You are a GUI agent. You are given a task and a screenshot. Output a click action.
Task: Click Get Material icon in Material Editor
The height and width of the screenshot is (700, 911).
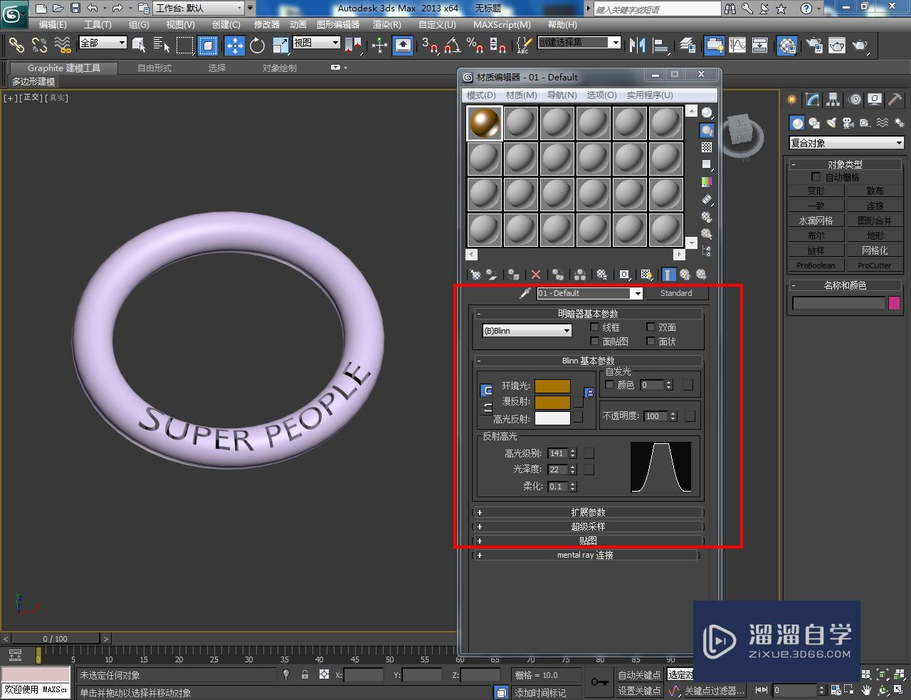pyautogui.click(x=475, y=275)
